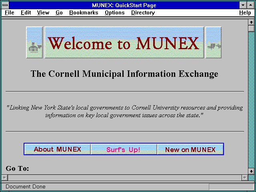
Task: Click the 'Document: Done' status text
Action: (x=26, y=186)
